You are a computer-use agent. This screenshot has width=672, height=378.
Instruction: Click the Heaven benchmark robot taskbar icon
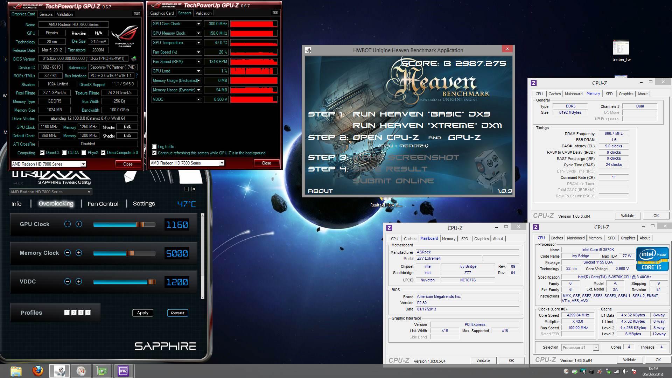pyautogui.click(x=59, y=371)
